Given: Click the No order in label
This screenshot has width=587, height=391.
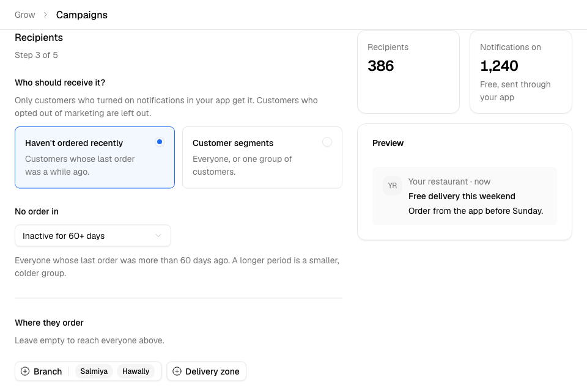Looking at the screenshot, I should point(37,211).
